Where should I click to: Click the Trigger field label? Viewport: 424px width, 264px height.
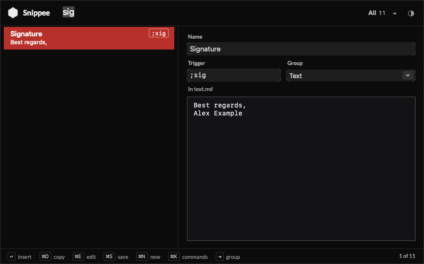[x=196, y=63]
